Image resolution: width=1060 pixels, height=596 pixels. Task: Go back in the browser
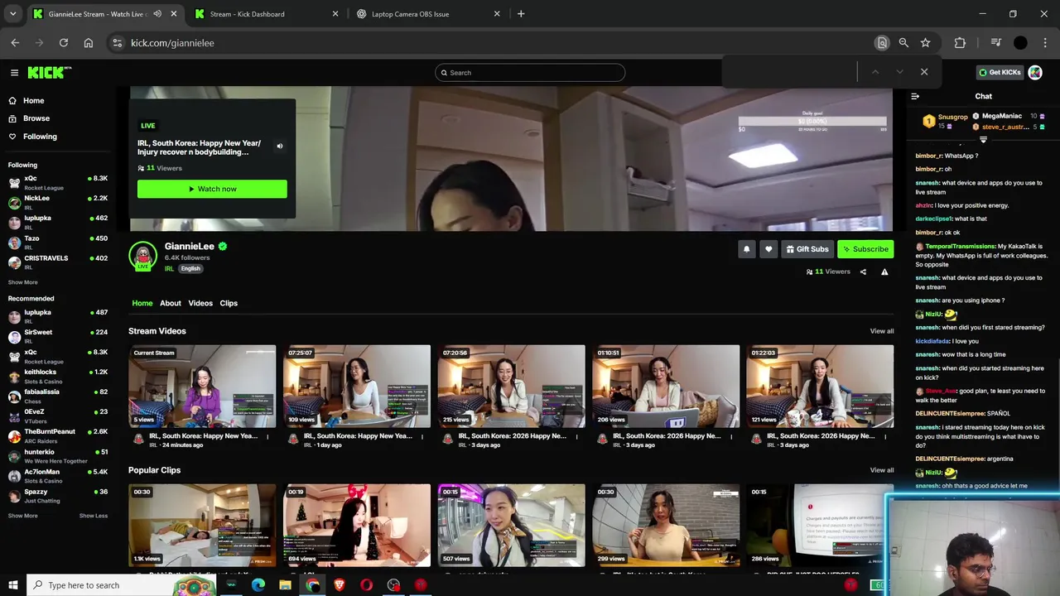point(15,43)
